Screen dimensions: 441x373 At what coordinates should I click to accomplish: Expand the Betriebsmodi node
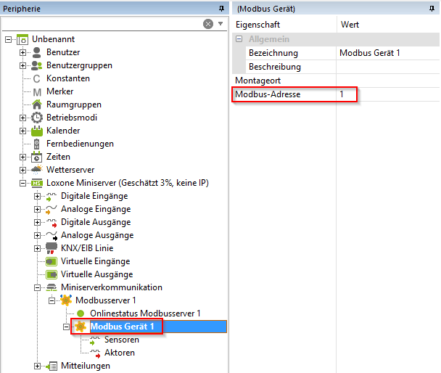click(22, 118)
